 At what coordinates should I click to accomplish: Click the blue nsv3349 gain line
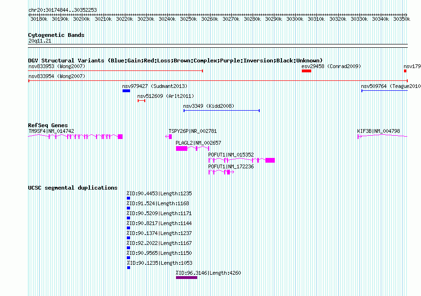coord(221,111)
